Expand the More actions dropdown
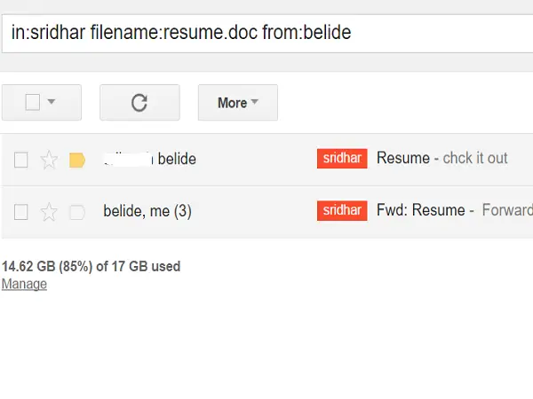This screenshot has height=399, width=533. pyautogui.click(x=238, y=103)
